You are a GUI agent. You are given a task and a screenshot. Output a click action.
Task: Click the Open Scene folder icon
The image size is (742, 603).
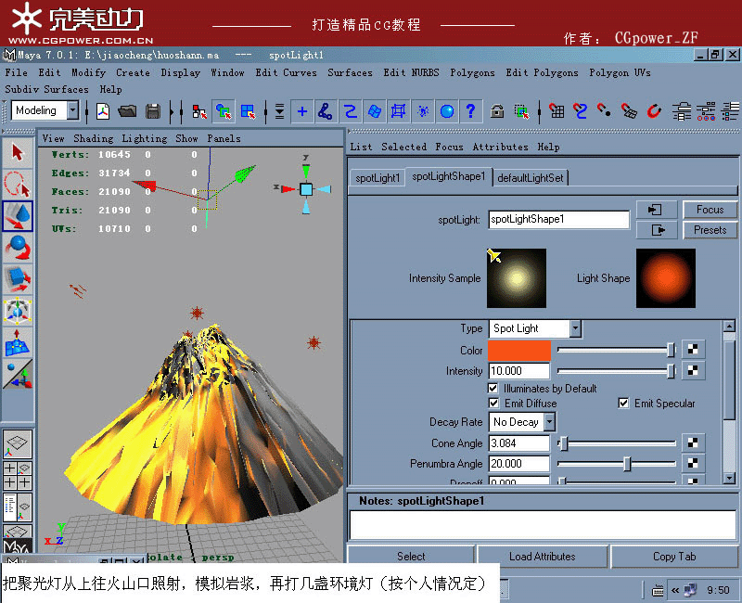pyautogui.click(x=127, y=111)
